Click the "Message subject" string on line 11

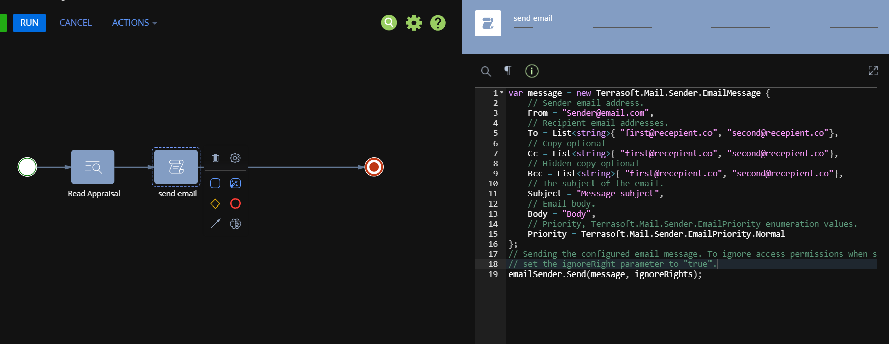tap(618, 193)
